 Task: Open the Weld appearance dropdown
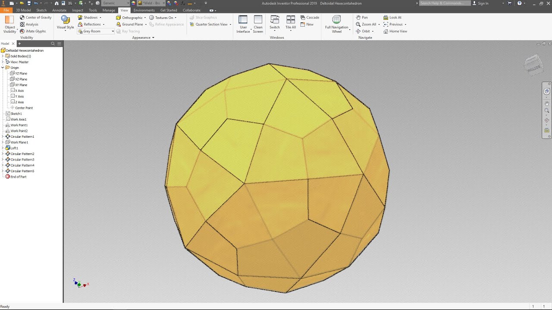(151, 3)
